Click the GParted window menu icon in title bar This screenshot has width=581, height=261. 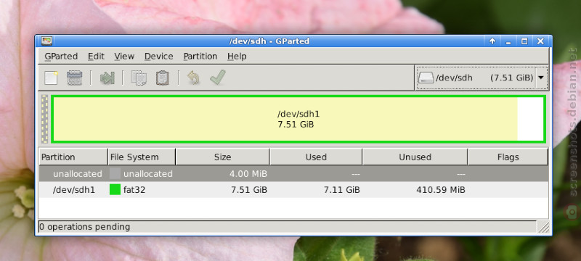(x=46, y=41)
